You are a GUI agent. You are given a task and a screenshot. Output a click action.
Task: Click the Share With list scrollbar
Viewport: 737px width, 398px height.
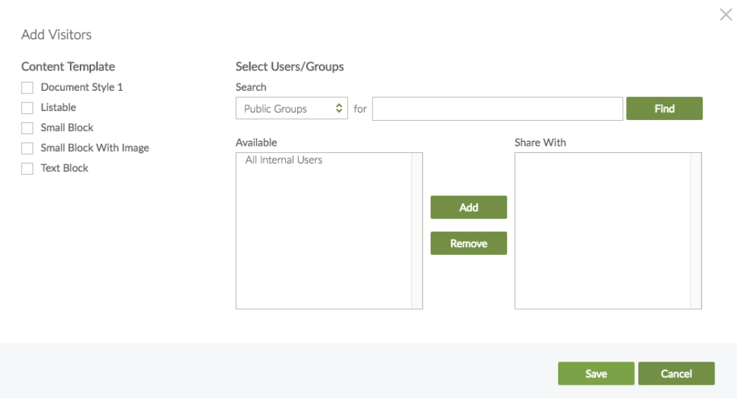696,230
